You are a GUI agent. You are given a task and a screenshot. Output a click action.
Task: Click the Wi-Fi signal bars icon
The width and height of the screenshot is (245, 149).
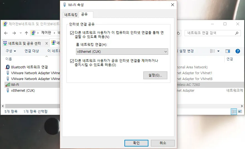click(x=8, y=85)
